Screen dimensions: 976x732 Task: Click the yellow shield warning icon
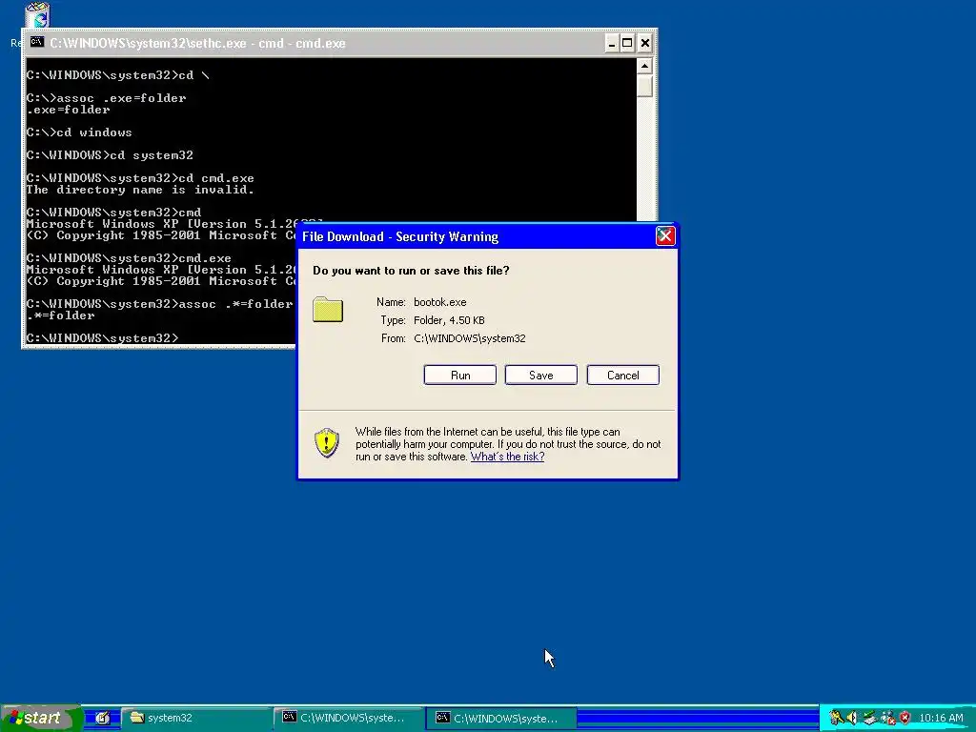coord(327,442)
